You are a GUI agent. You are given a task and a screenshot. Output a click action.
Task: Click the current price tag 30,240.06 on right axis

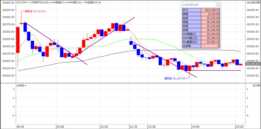pyautogui.click(x=253, y=64)
